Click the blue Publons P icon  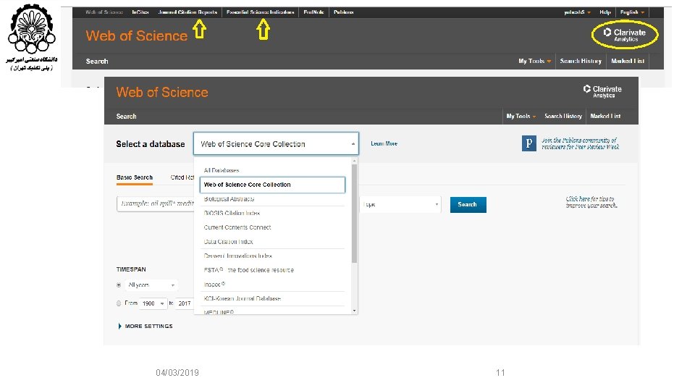pos(528,143)
